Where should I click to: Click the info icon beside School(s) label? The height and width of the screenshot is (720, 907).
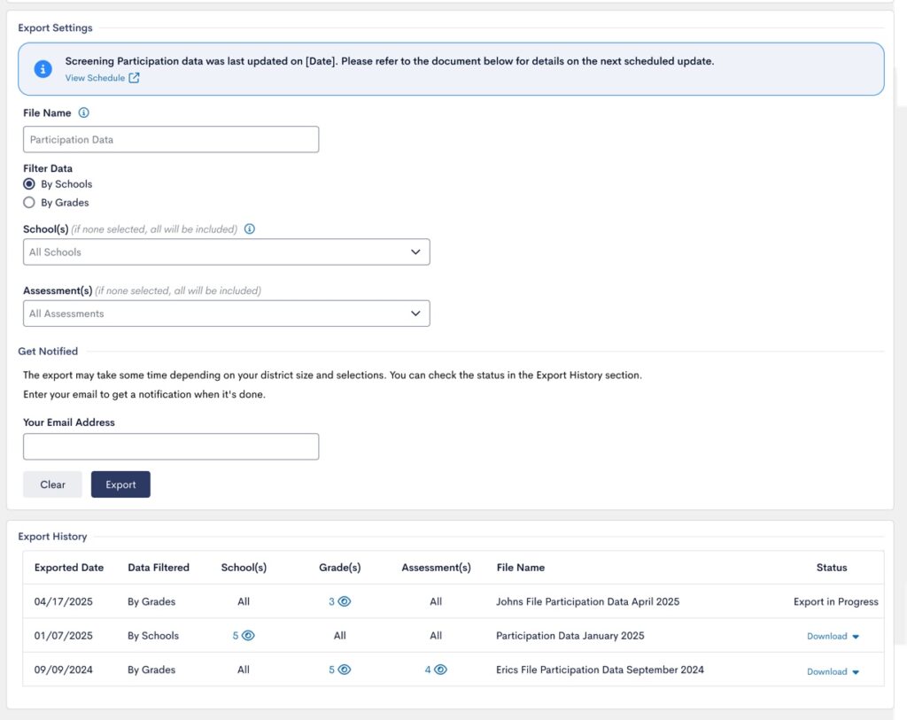(248, 228)
